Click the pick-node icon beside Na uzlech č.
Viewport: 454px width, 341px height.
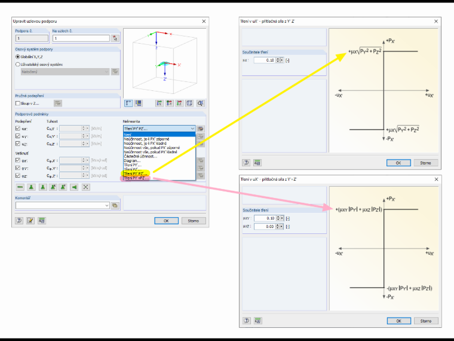115,38
